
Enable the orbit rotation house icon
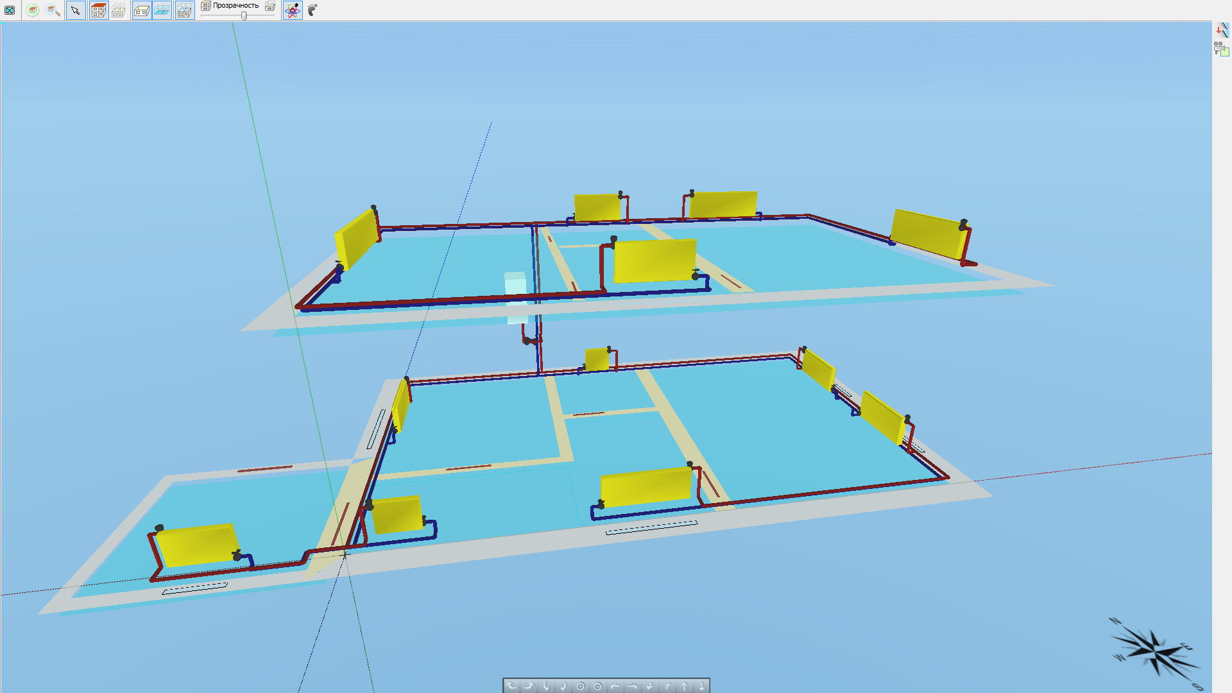293,10
